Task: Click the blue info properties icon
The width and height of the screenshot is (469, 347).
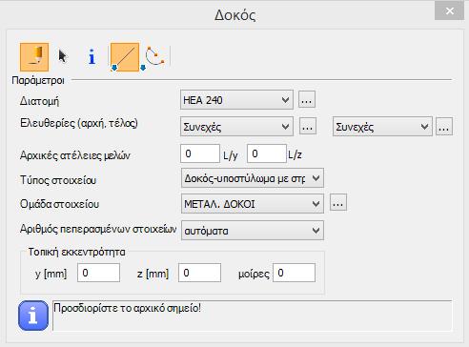Action: coord(92,57)
